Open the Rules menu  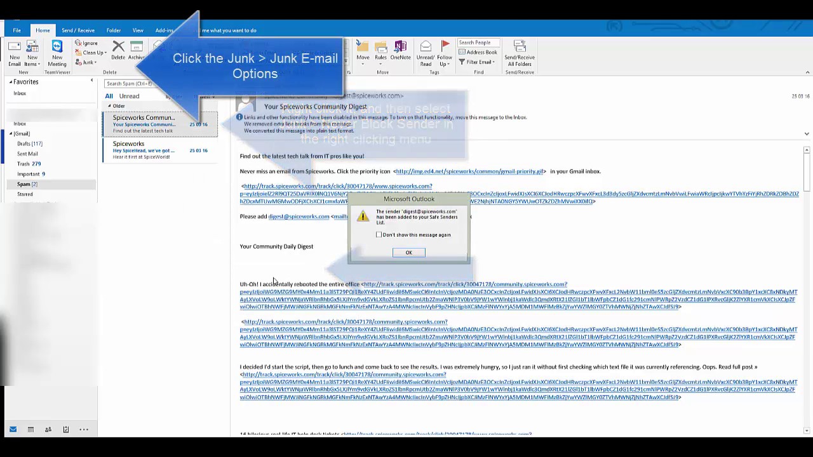point(380,53)
